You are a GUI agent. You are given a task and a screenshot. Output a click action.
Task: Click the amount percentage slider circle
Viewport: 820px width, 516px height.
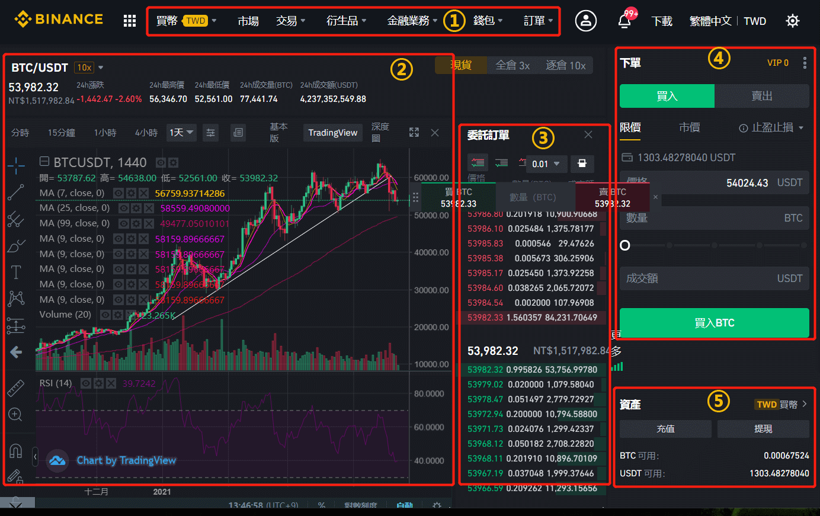pos(624,245)
